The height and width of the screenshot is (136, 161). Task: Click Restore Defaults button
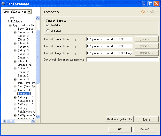pyautogui.click(x=119, y=119)
